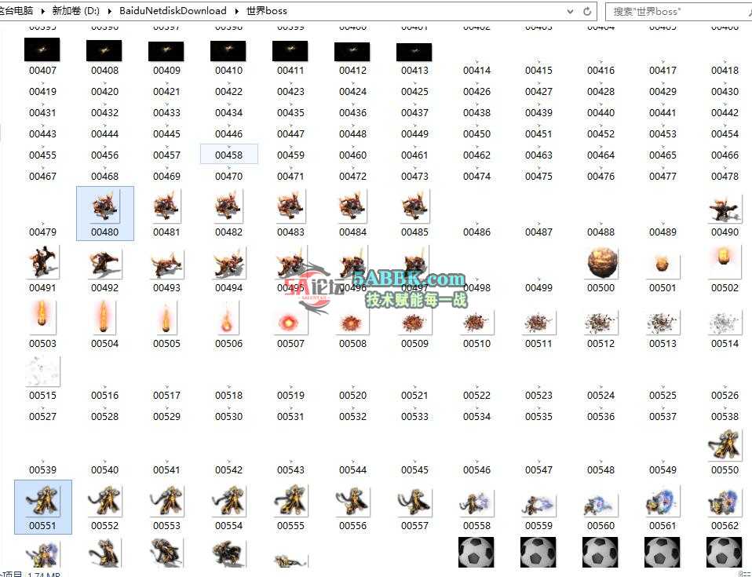
Task: Select the 00504 tall flame image
Action: [104, 319]
